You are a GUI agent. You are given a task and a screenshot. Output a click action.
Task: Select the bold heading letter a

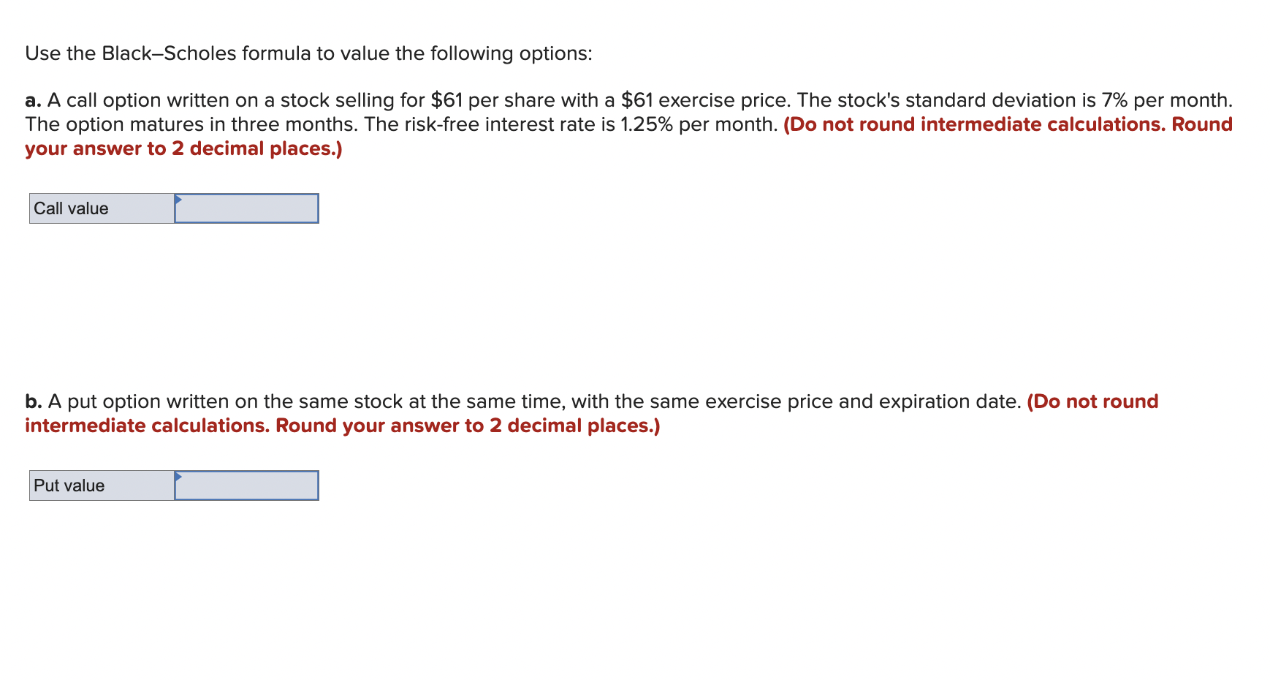pyautogui.click(x=32, y=100)
